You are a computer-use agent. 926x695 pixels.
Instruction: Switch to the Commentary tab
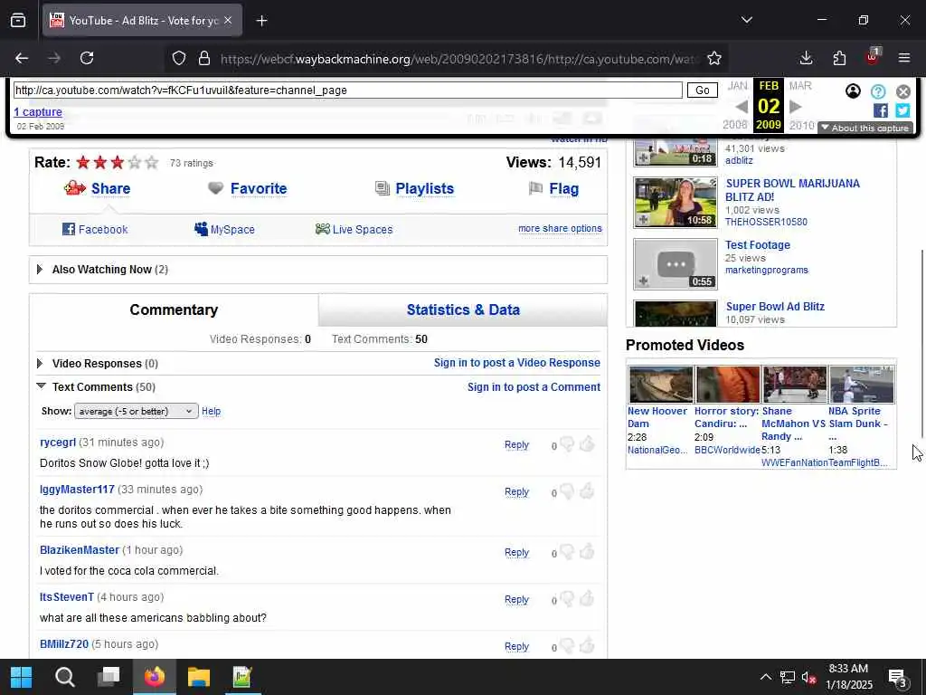(x=174, y=309)
